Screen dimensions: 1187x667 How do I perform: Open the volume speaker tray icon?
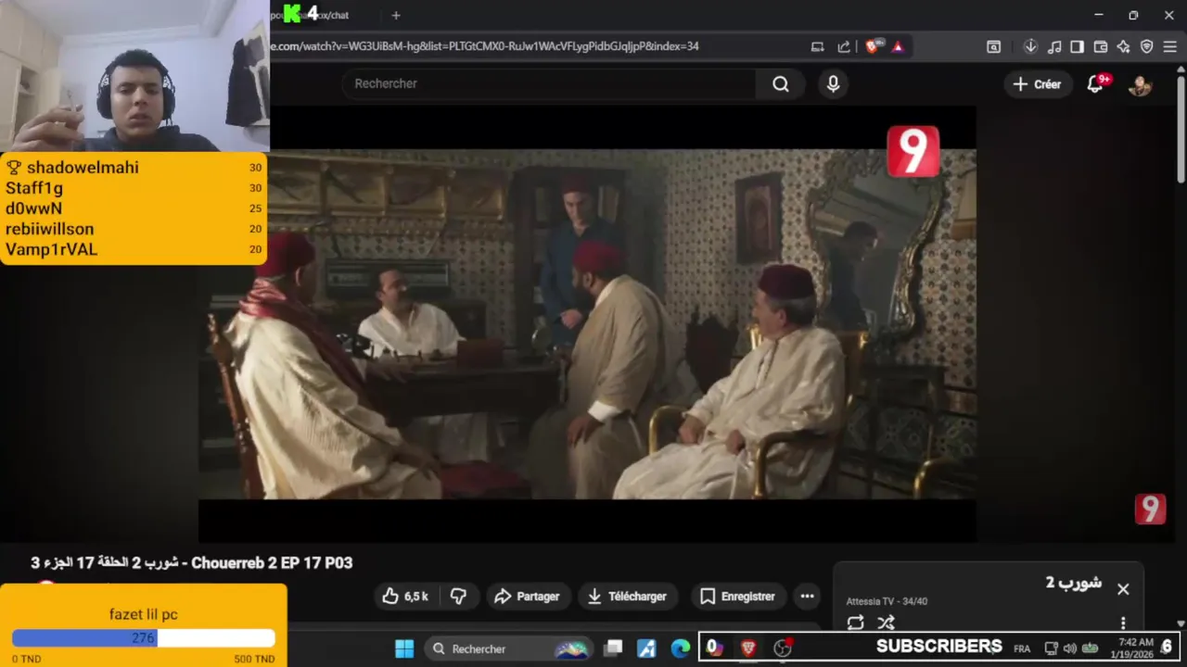pos(1070,648)
